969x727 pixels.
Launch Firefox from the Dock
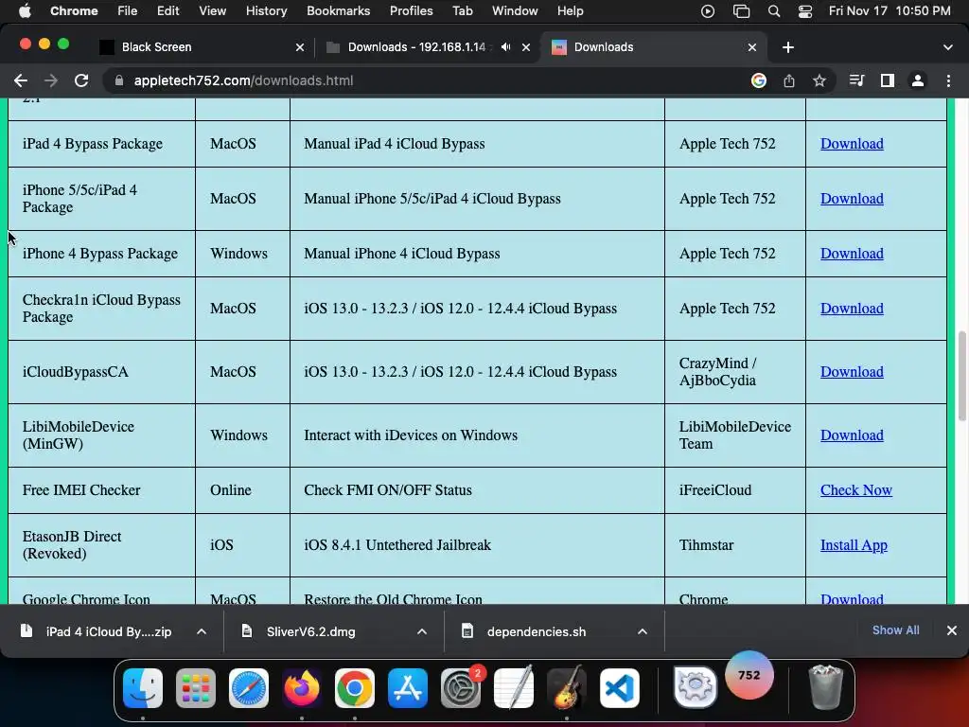click(x=302, y=688)
